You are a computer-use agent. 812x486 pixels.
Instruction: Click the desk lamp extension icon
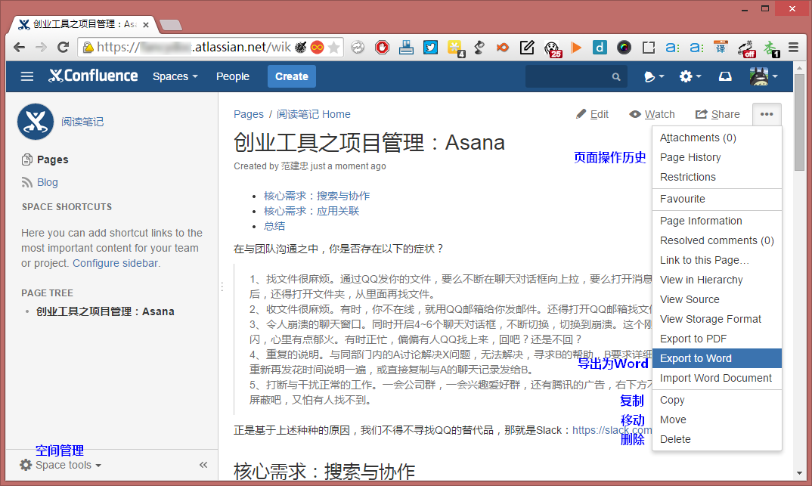(x=479, y=48)
